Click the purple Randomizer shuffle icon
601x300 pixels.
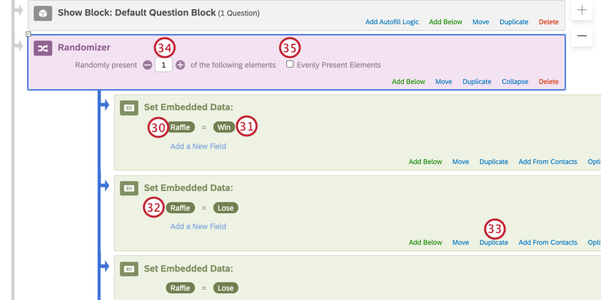pyautogui.click(x=43, y=48)
